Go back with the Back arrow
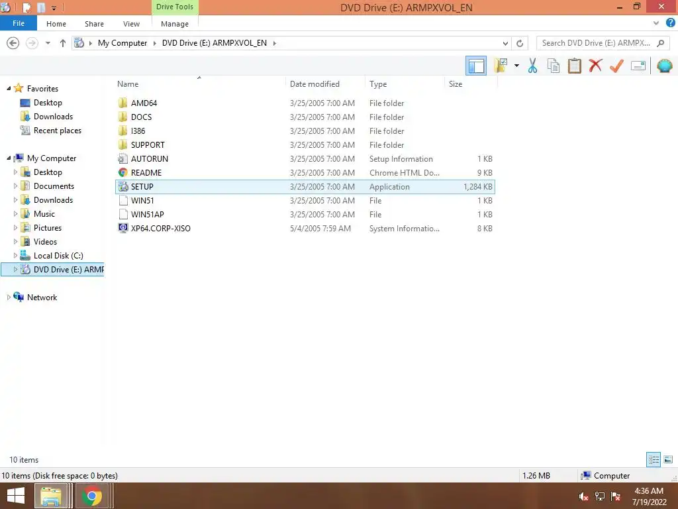 [13, 43]
